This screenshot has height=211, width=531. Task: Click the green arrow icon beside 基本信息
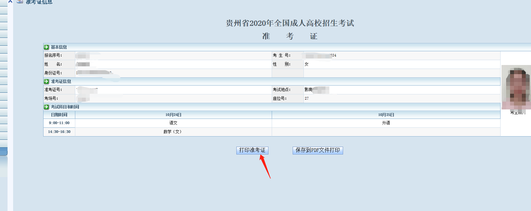point(46,47)
